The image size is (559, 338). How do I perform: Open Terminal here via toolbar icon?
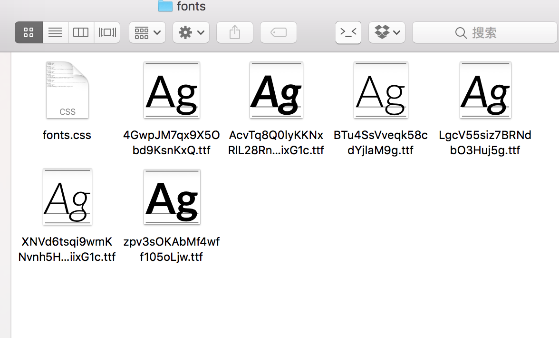click(x=348, y=32)
